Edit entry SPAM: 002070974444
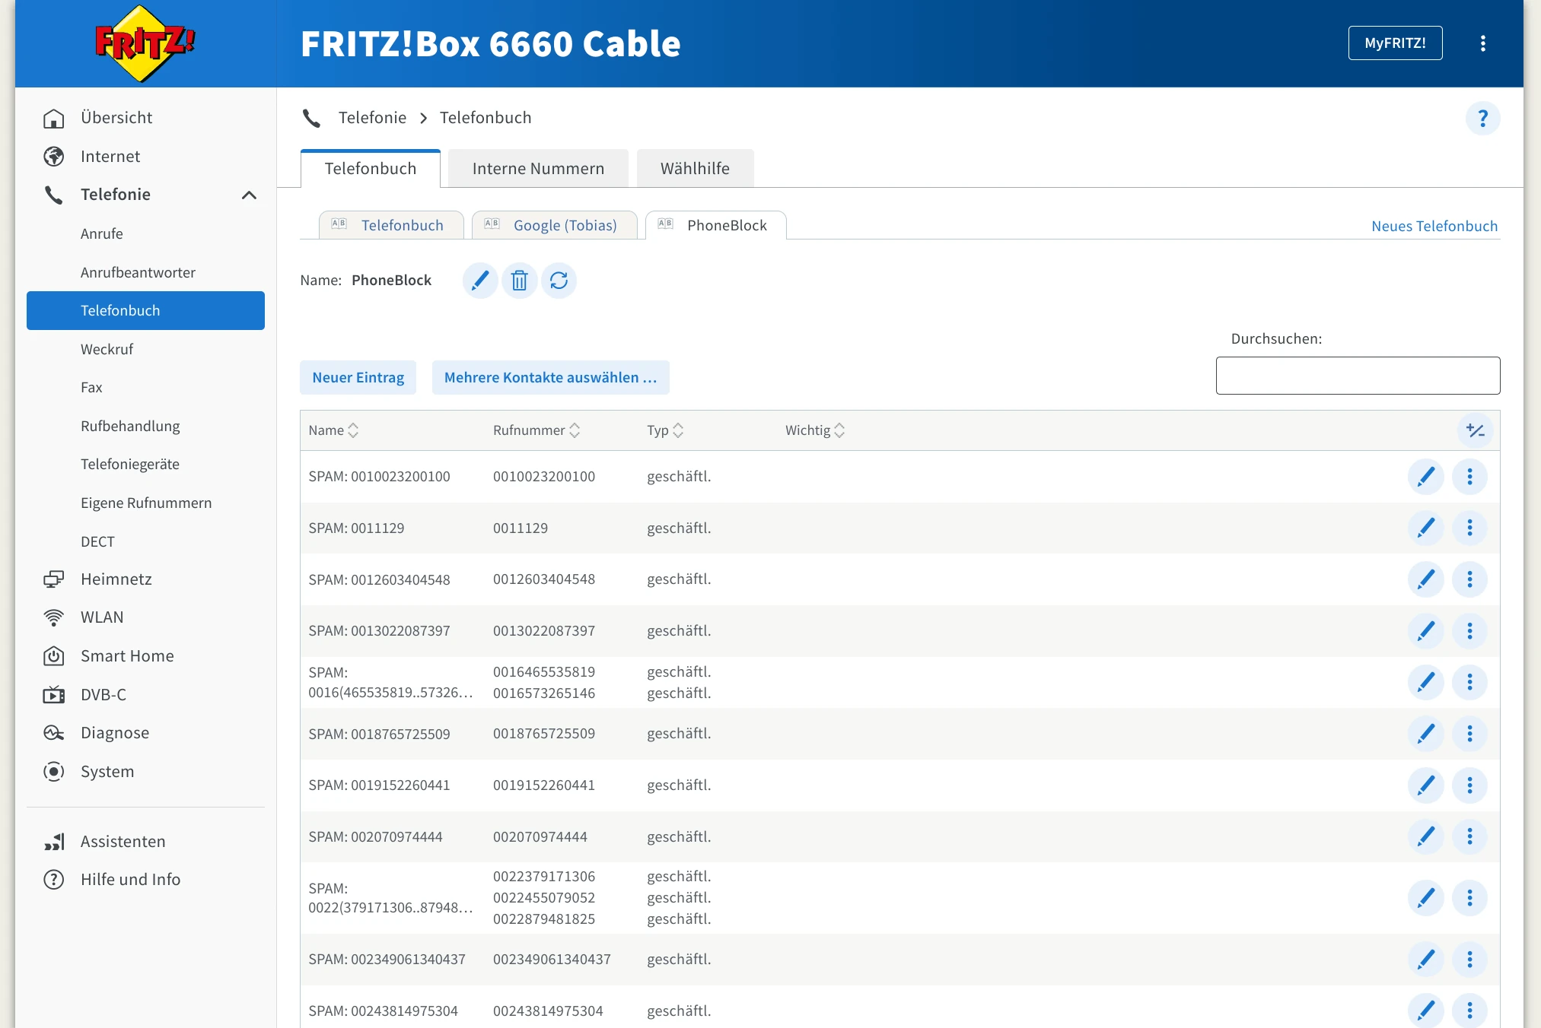This screenshot has width=1541, height=1028. 1426,836
